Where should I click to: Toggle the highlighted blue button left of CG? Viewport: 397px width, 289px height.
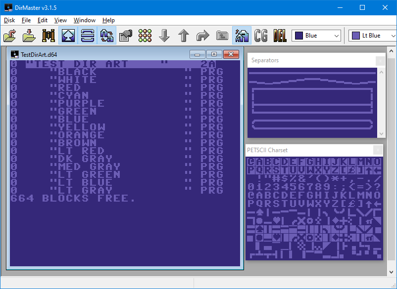click(242, 36)
